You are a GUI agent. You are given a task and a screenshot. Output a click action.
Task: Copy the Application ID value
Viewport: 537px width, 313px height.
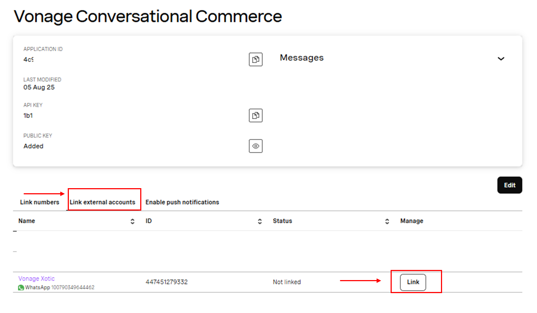click(255, 59)
